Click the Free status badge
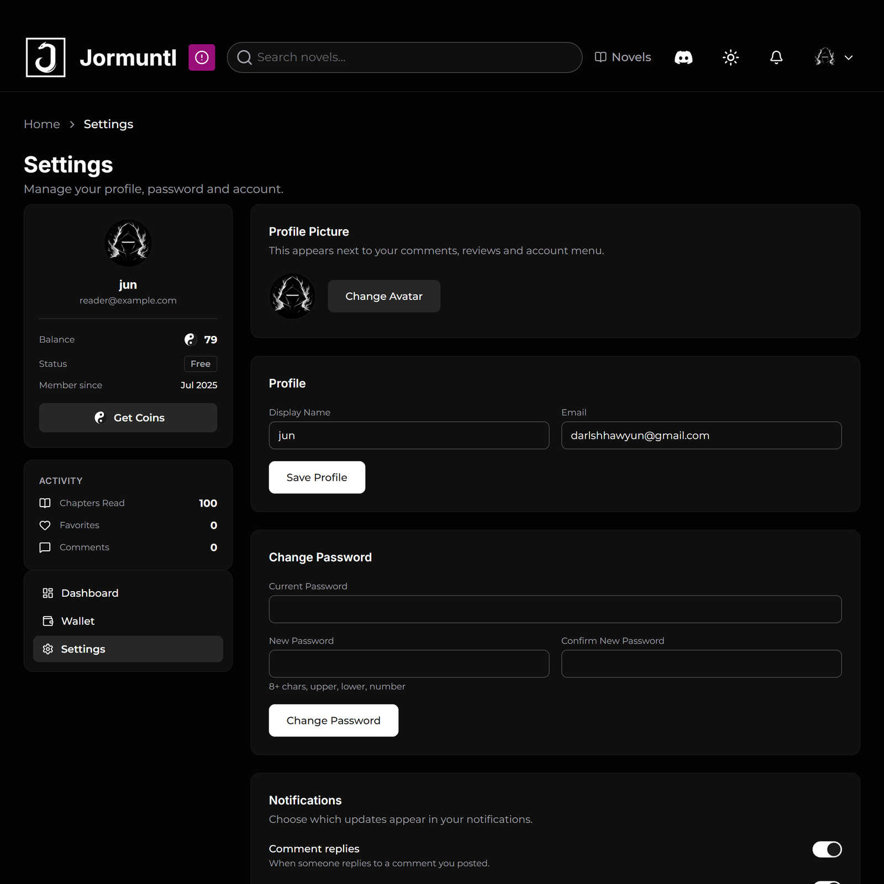The width and height of the screenshot is (884, 884). [201, 364]
